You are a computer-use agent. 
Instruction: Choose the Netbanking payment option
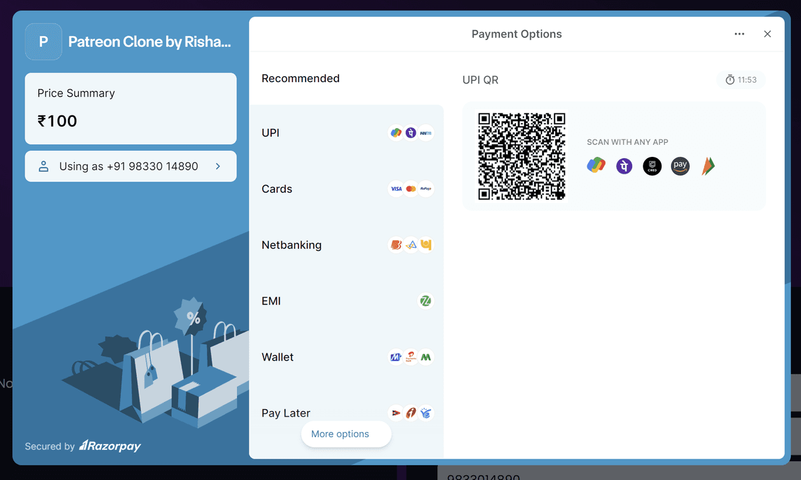click(x=346, y=245)
